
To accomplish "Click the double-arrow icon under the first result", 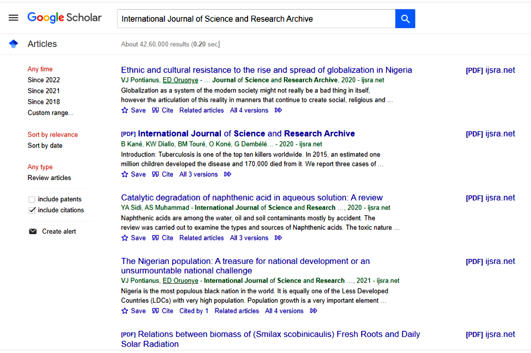I will point(278,110).
